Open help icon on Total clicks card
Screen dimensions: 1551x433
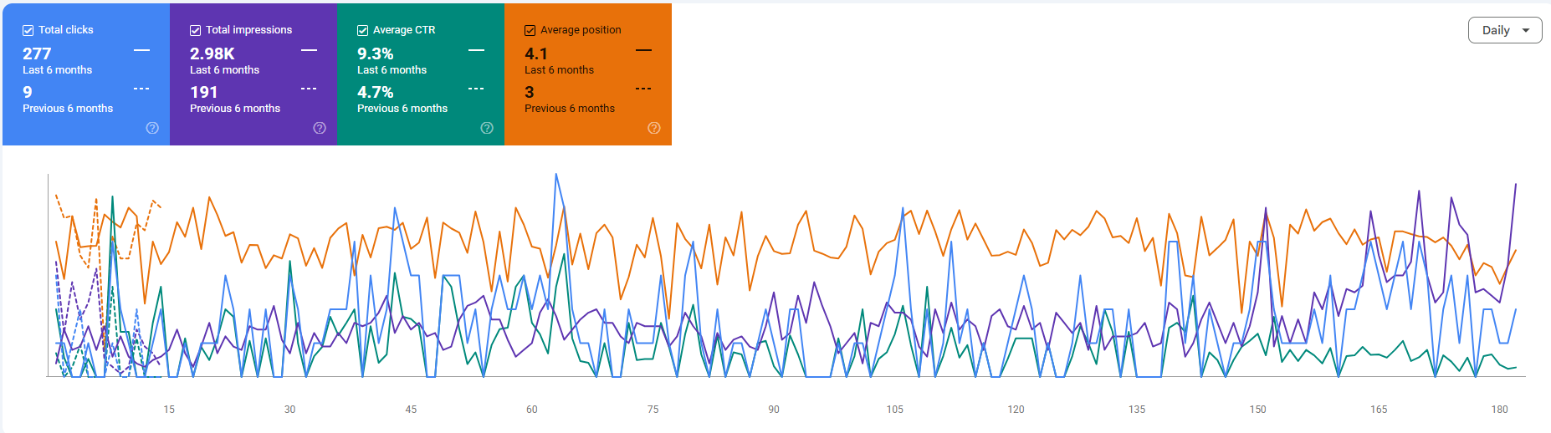tap(152, 128)
